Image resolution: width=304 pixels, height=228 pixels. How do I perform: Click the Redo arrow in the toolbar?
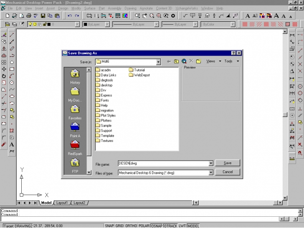(x=77, y=16)
